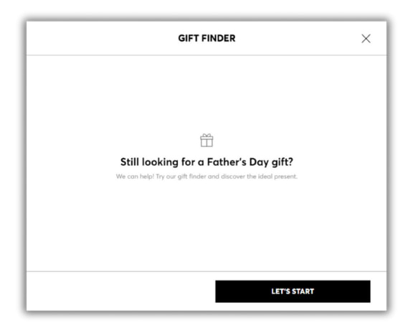Select the Father's Day gift heading

(206, 162)
